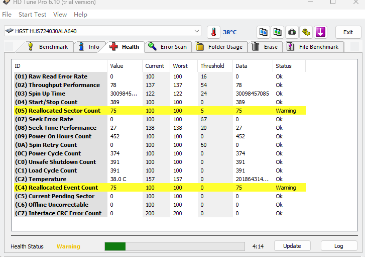Click the Log button
This screenshot has width=365, height=257.
[338, 246]
